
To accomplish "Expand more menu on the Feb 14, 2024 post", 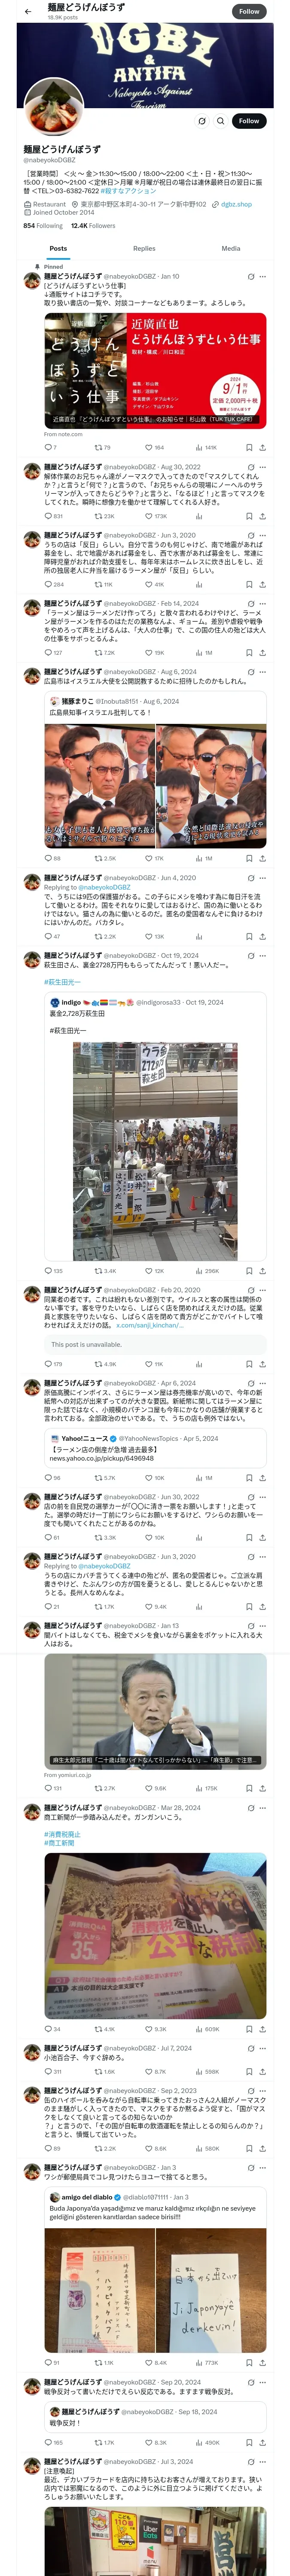I will point(263,604).
